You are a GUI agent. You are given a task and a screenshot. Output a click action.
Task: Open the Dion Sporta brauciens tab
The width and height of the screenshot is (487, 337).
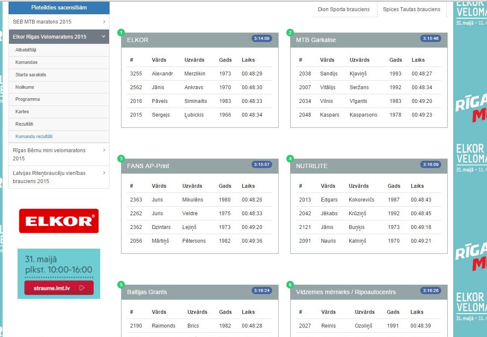coord(344,9)
